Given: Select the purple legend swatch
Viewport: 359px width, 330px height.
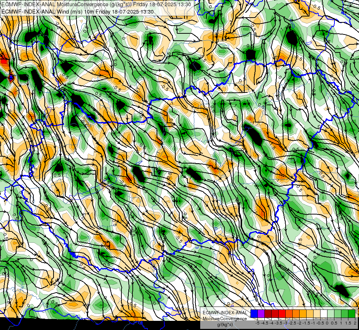Looking at the screenshot, I should (x=261, y=314).
